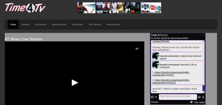Go to All Channels

click(41, 24)
